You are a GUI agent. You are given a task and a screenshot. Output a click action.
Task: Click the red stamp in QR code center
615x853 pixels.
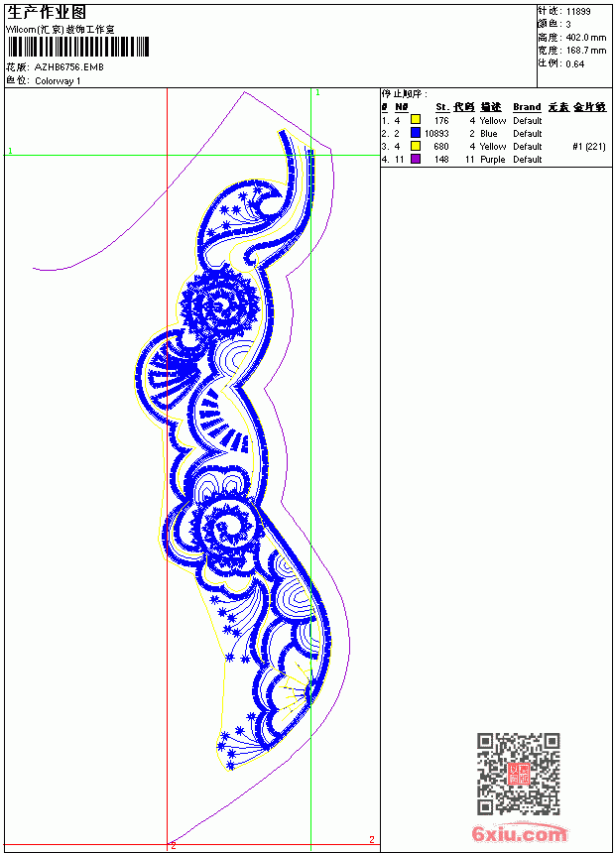click(x=518, y=774)
